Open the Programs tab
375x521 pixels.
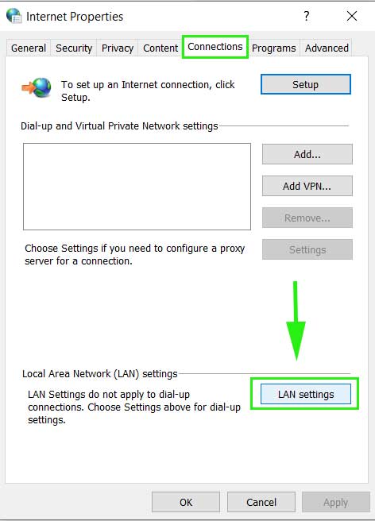[x=273, y=48]
